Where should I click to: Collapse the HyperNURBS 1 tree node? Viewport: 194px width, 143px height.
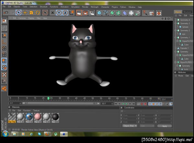tap(176, 62)
